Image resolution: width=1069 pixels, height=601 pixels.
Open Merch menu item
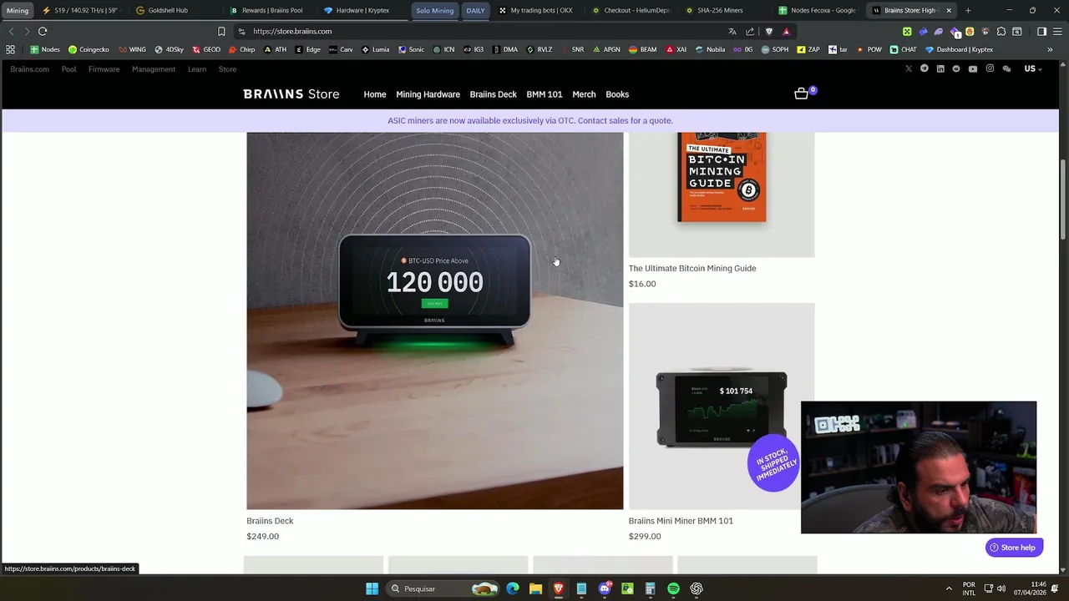click(x=584, y=94)
